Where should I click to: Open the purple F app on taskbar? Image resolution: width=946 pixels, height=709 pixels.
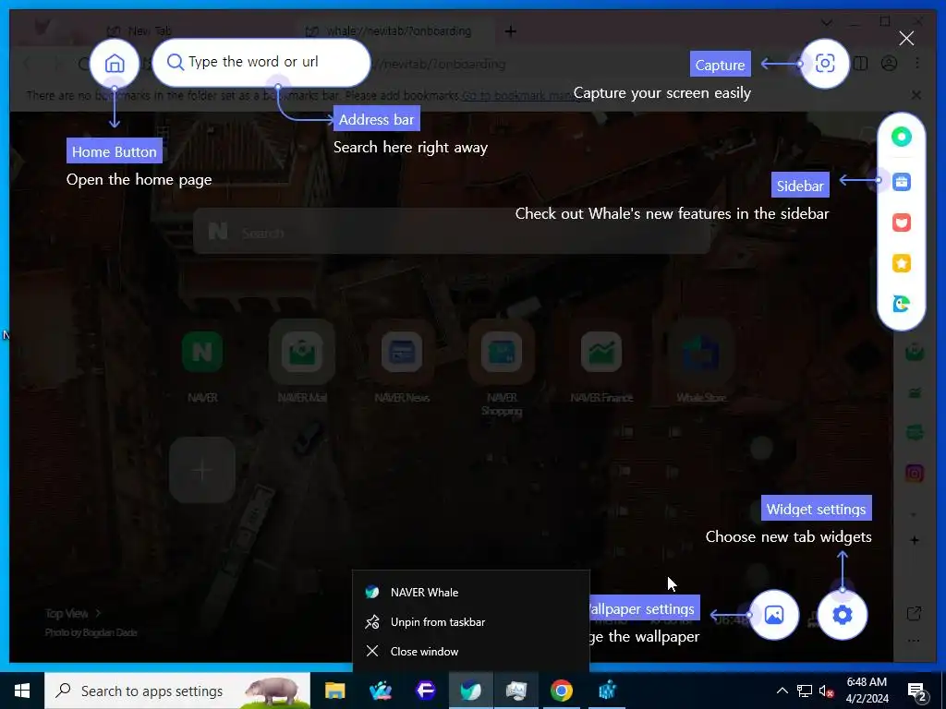[426, 691]
